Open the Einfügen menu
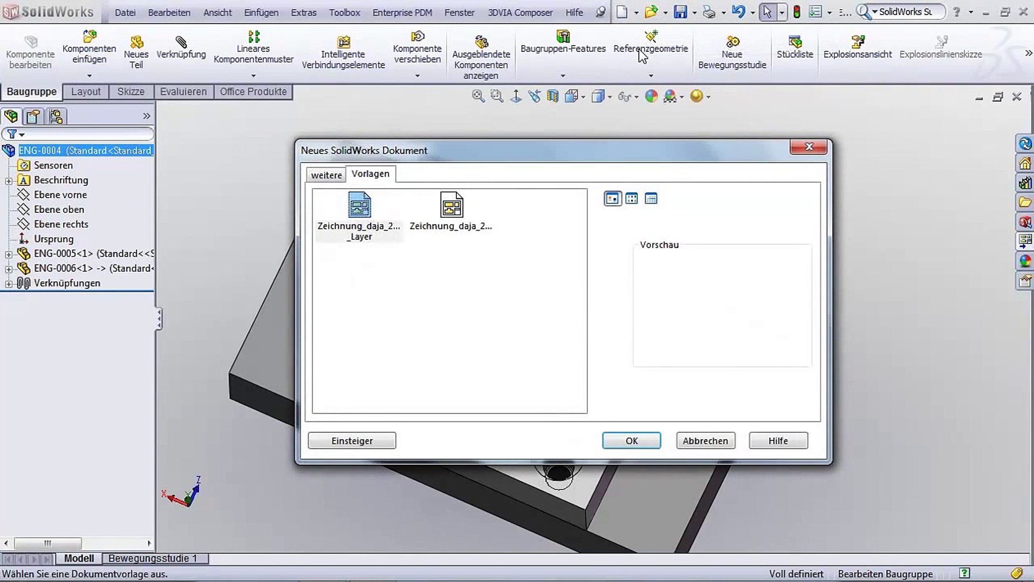 click(x=261, y=12)
